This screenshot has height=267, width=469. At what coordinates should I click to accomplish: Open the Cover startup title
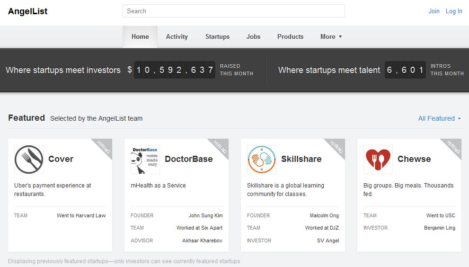tap(61, 159)
